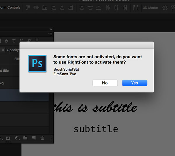
Task: Collapse the panel with the double-arrow icon
Action: (51, 29)
